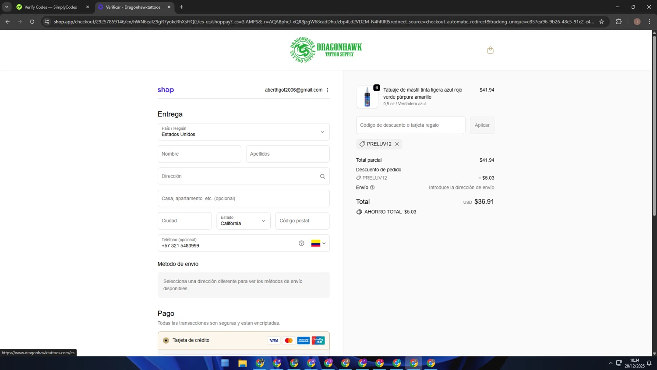Click the Mastercard icon
The width and height of the screenshot is (657, 370).
click(289, 341)
